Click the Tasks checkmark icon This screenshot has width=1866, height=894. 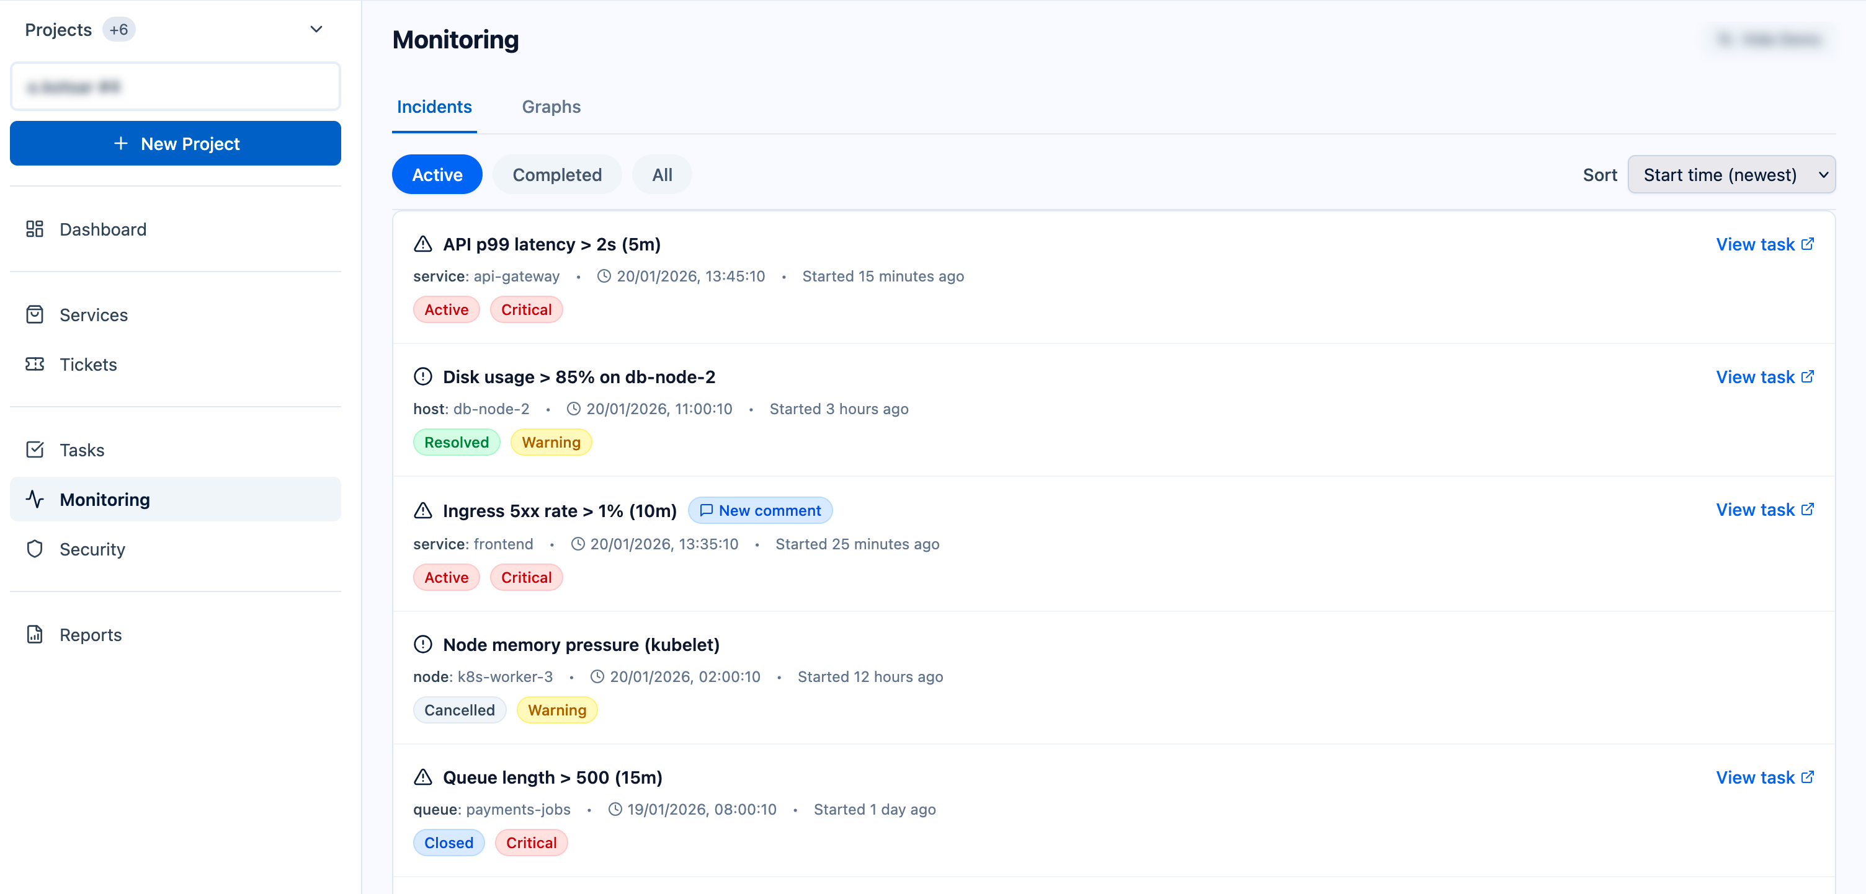pyautogui.click(x=35, y=449)
